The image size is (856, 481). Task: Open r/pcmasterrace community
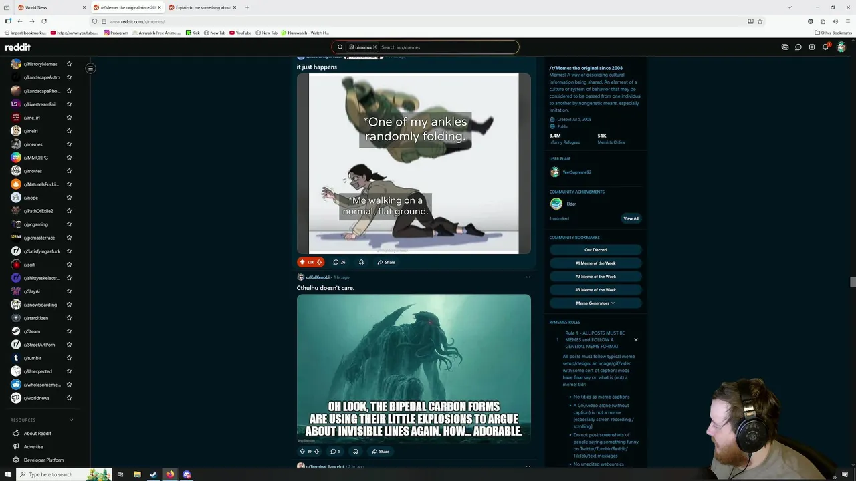click(x=39, y=238)
